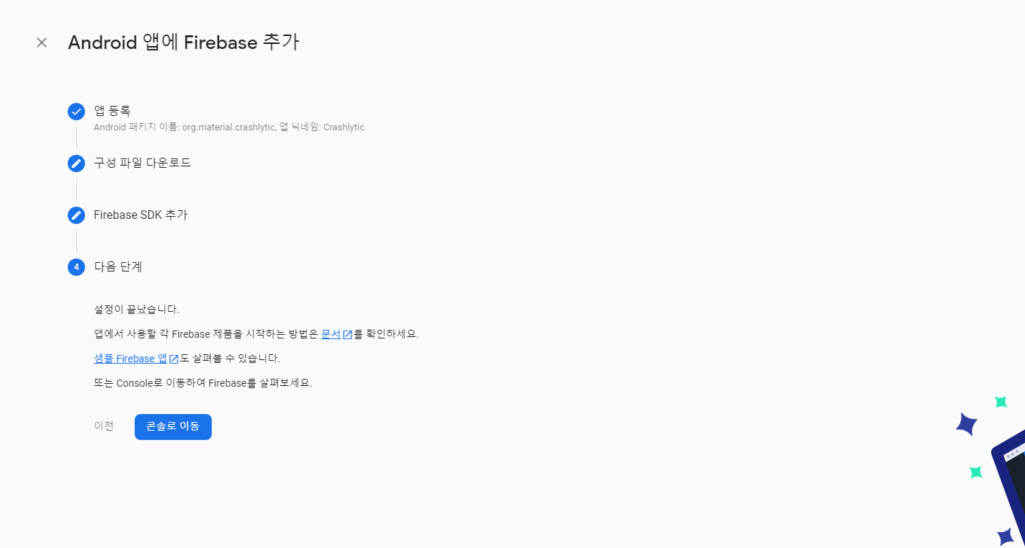This screenshot has width=1025, height=548.
Task: Expand the 구성 파일 다운로드 step
Action: coord(143,163)
